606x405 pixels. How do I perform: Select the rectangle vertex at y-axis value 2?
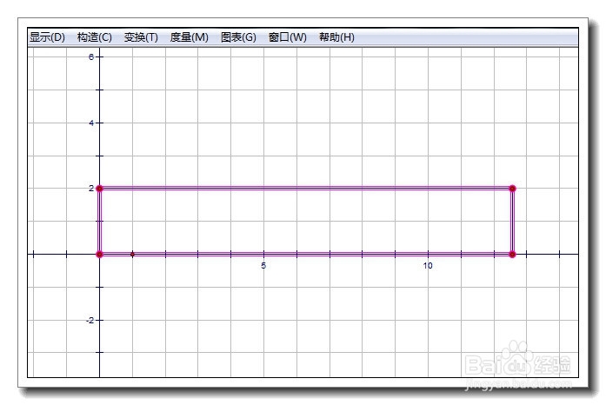pos(99,189)
